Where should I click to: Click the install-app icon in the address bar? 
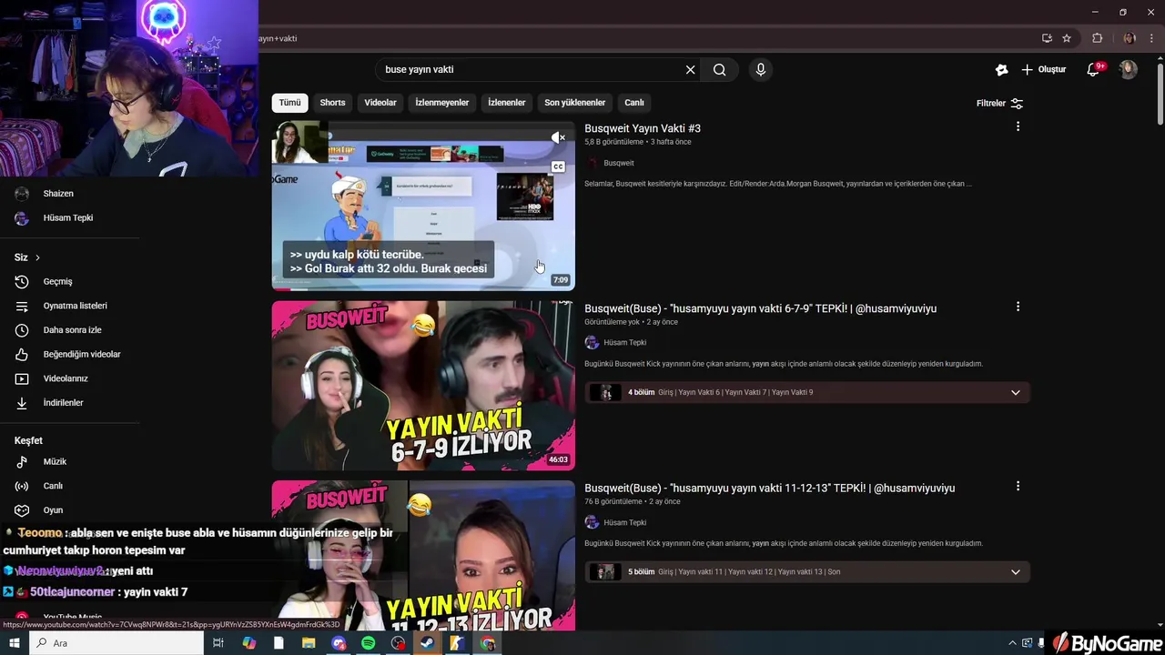point(1047,38)
